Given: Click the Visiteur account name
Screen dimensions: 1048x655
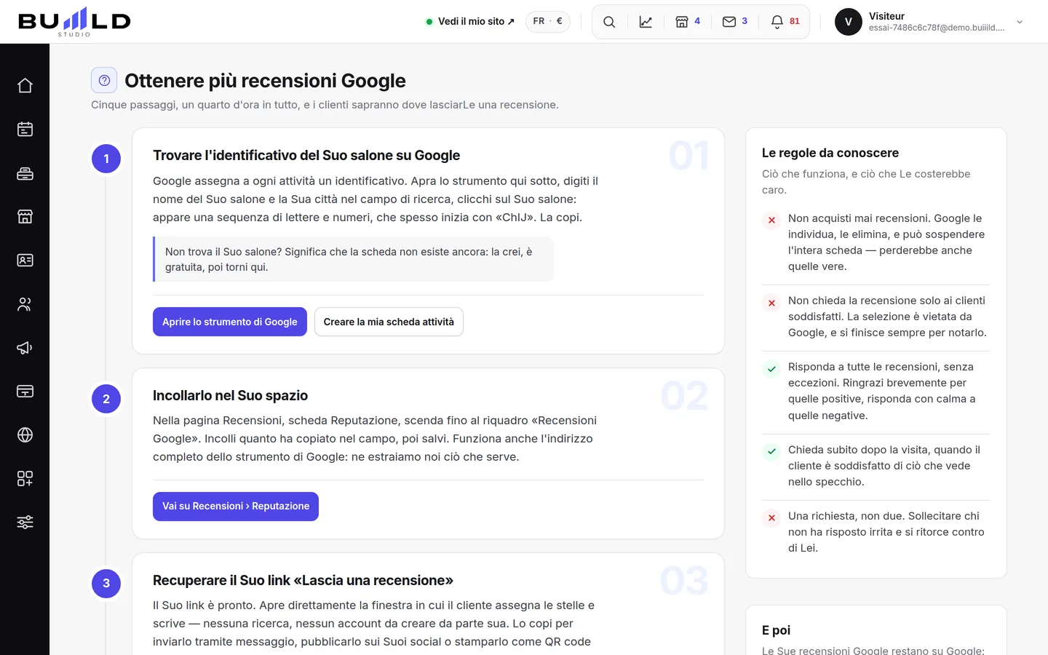Looking at the screenshot, I should click(886, 16).
